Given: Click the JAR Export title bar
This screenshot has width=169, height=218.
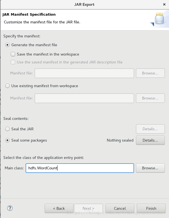Looking at the screenshot, I should pos(84,4).
